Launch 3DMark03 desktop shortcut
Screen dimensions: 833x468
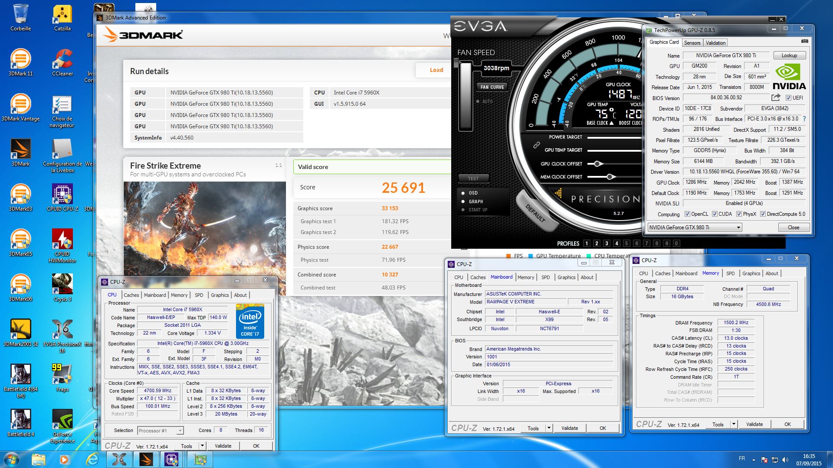click(x=20, y=198)
